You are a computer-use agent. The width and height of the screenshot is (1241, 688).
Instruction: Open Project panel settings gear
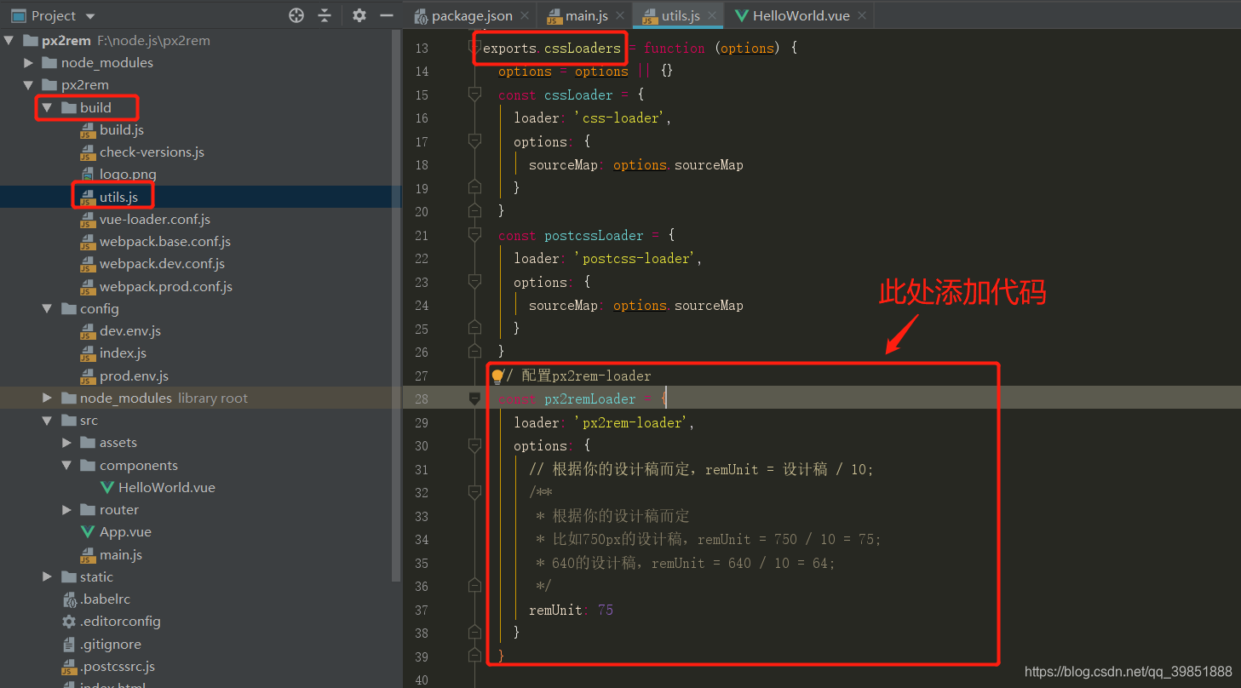coord(359,15)
